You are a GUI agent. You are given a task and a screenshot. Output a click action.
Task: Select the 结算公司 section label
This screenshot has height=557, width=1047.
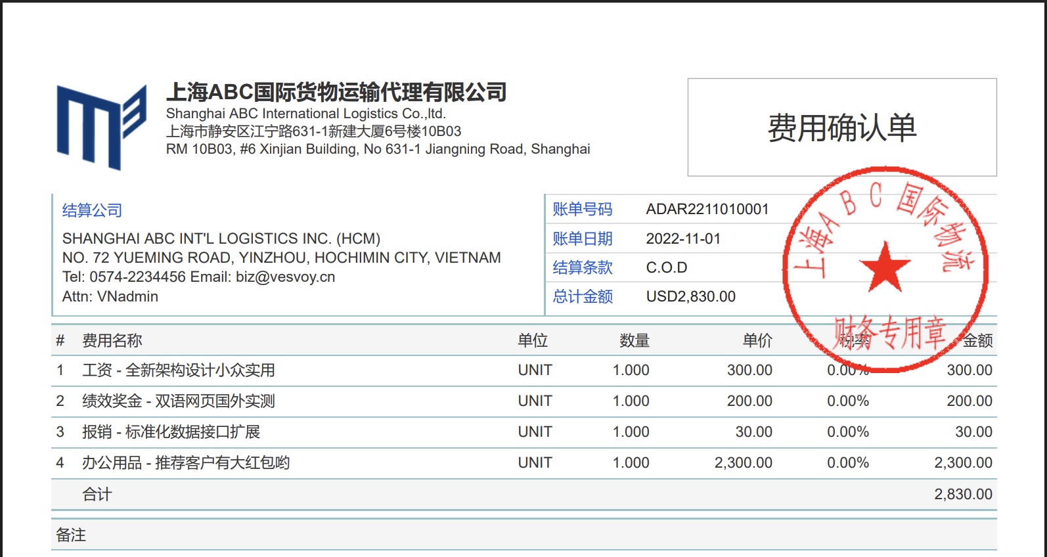tap(92, 210)
